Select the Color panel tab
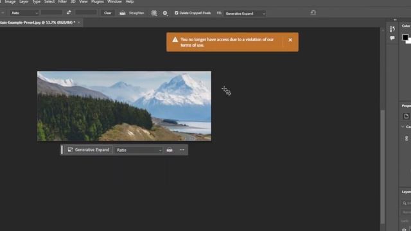The width and height of the screenshot is (411, 231). coord(406,26)
